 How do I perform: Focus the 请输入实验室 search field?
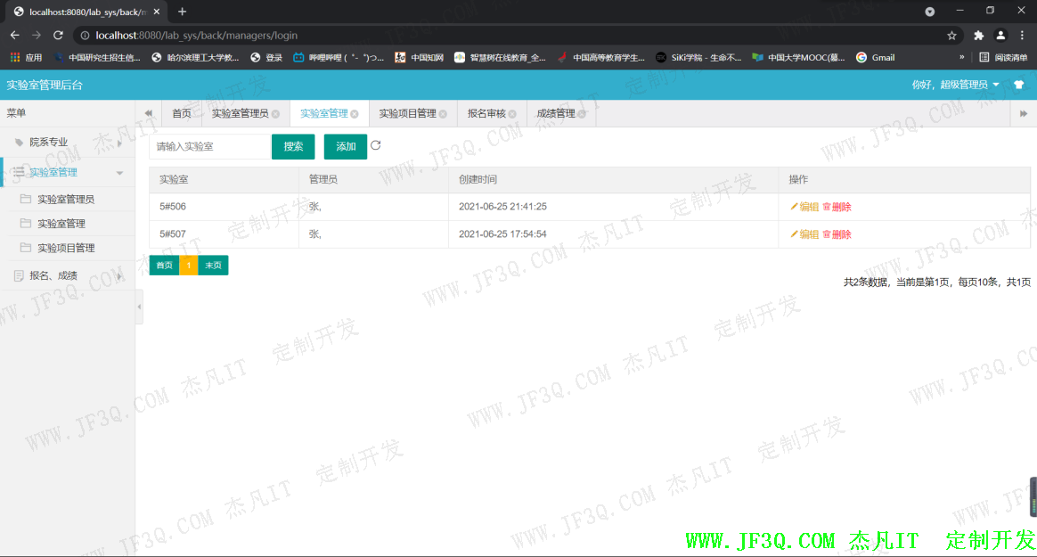[x=209, y=147]
